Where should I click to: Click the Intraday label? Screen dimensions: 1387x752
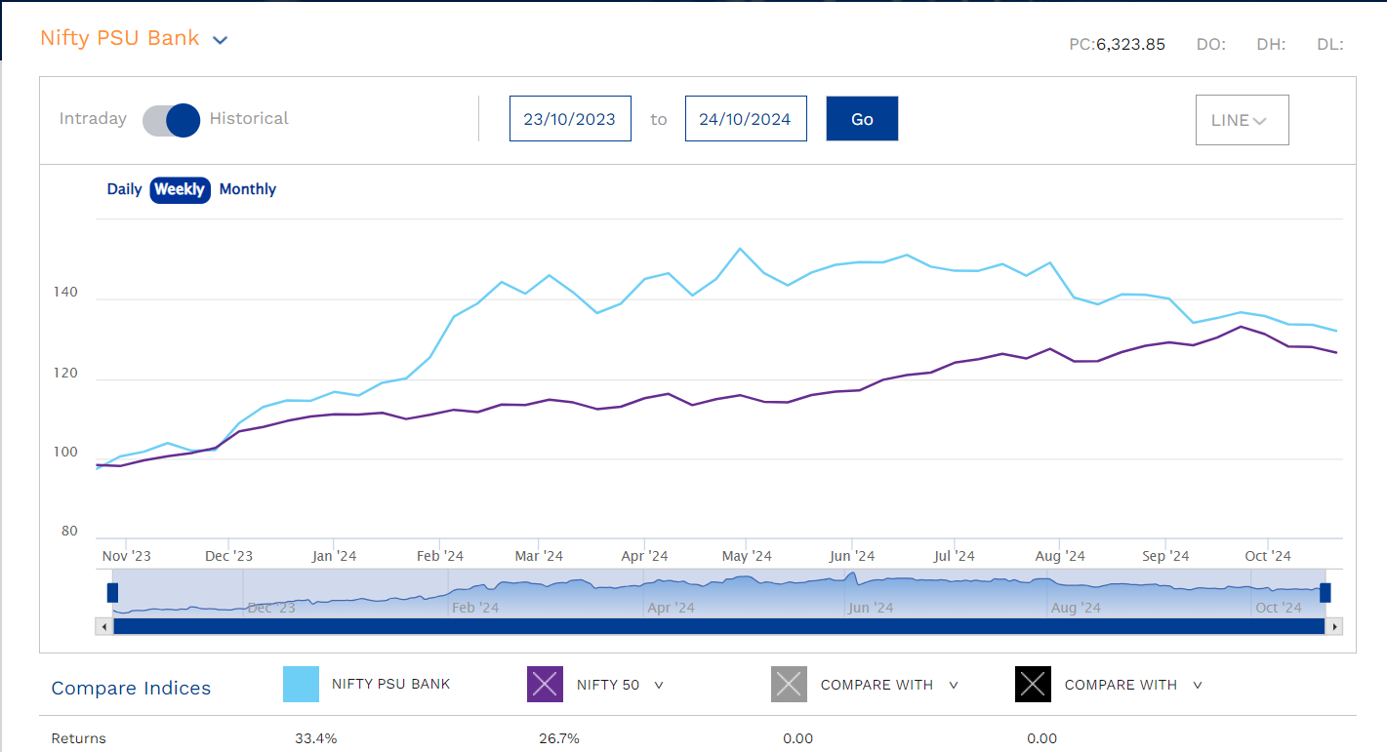(x=93, y=119)
